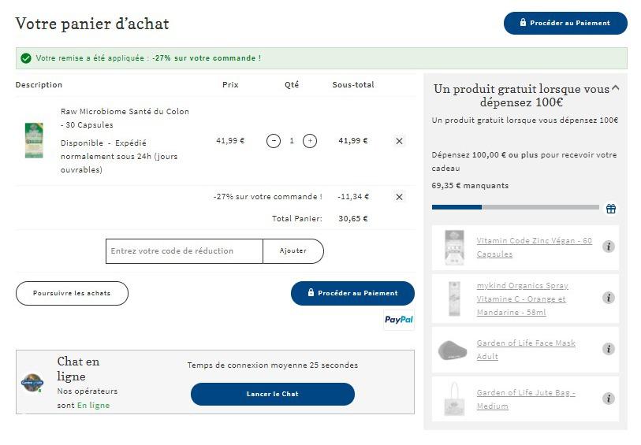
Task: Click the spending progress bar
Action: coord(516,207)
